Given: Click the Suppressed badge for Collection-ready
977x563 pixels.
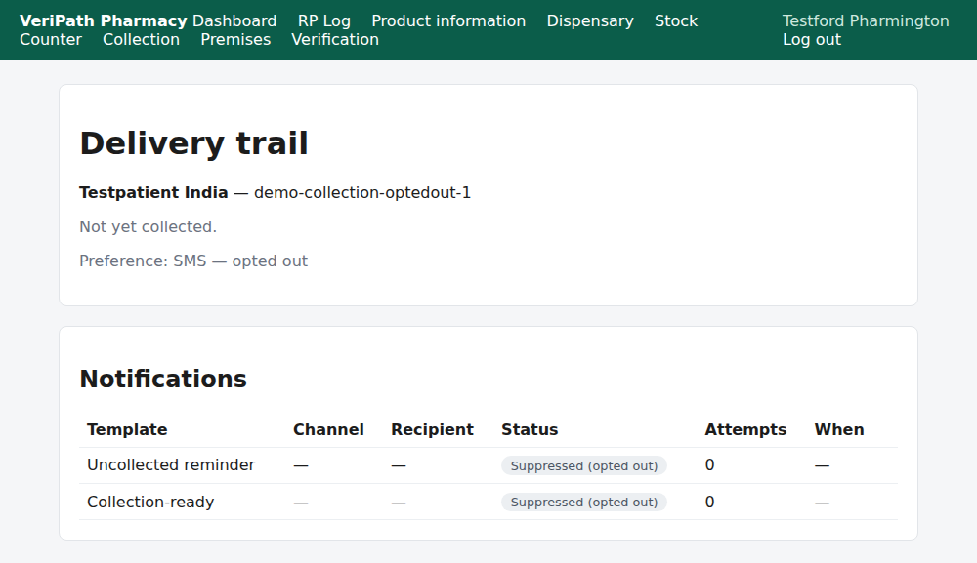Looking at the screenshot, I should 584,503.
